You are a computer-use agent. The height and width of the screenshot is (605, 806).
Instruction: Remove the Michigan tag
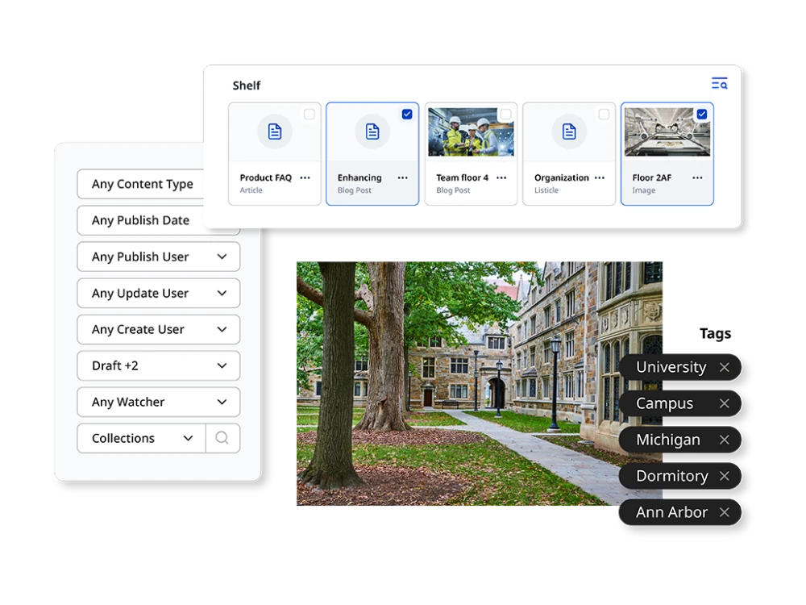[724, 440]
